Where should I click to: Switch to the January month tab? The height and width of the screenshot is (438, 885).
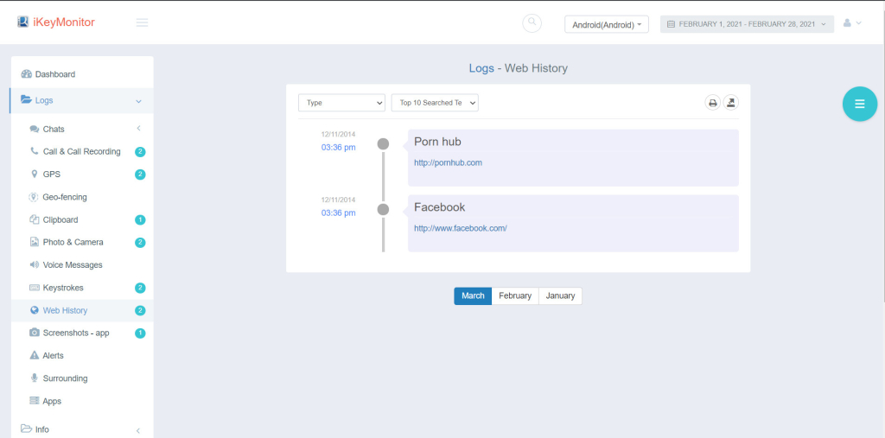click(x=560, y=295)
